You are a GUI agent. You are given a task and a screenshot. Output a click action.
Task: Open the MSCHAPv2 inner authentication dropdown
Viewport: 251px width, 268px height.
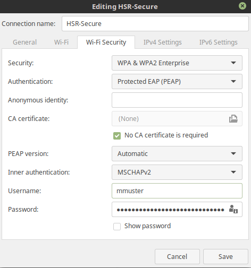click(177, 172)
